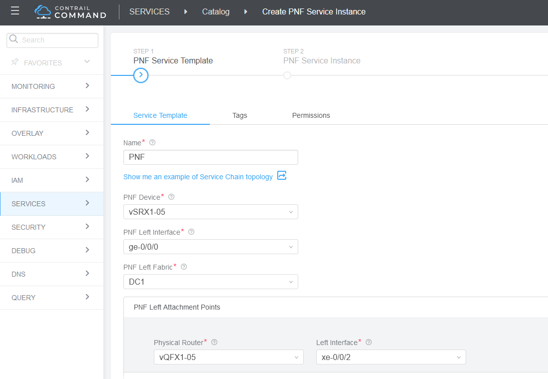This screenshot has width=548, height=379.
Task: Click the pin icon beside Favorites
Action: coord(15,62)
